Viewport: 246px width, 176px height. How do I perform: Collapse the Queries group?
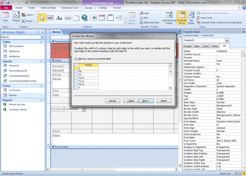pyautogui.click(x=41, y=61)
